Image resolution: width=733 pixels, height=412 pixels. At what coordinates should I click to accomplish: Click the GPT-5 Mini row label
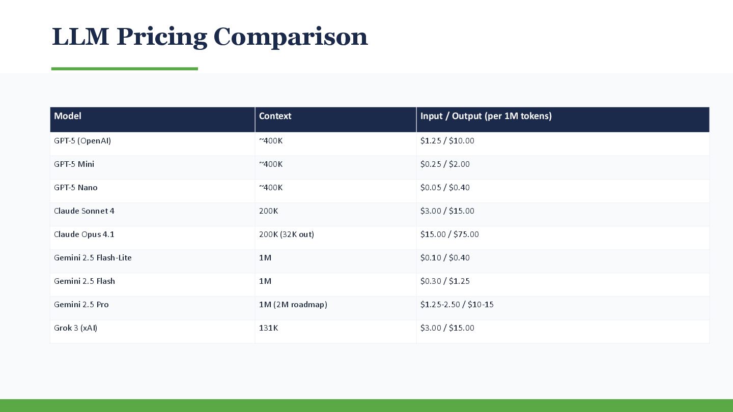153,167
